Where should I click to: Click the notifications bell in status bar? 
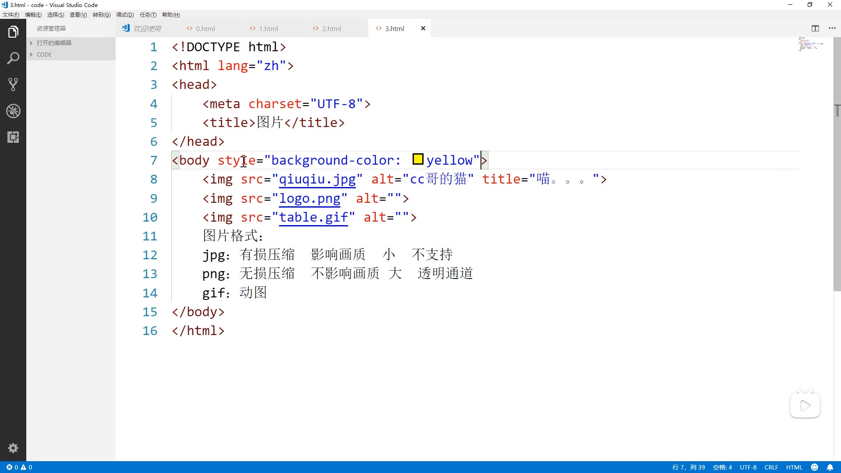coord(830,467)
